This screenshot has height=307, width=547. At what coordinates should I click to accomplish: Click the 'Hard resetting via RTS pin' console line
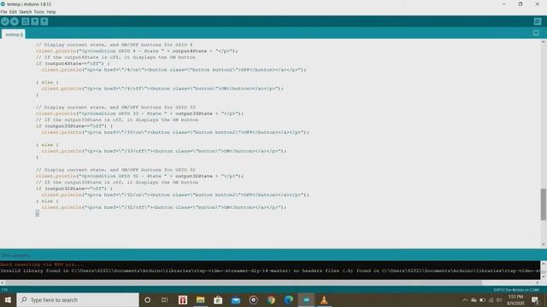42,264
